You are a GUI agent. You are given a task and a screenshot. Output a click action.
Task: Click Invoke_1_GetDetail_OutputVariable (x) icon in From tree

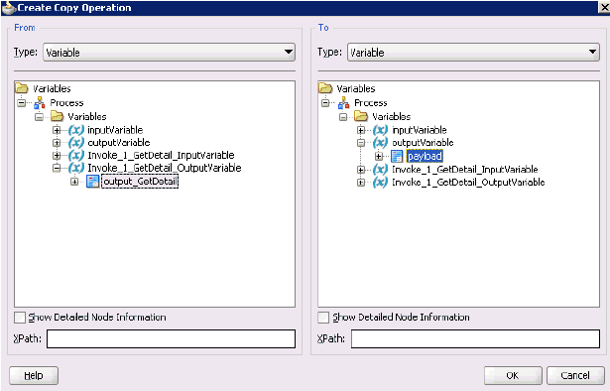(76, 168)
